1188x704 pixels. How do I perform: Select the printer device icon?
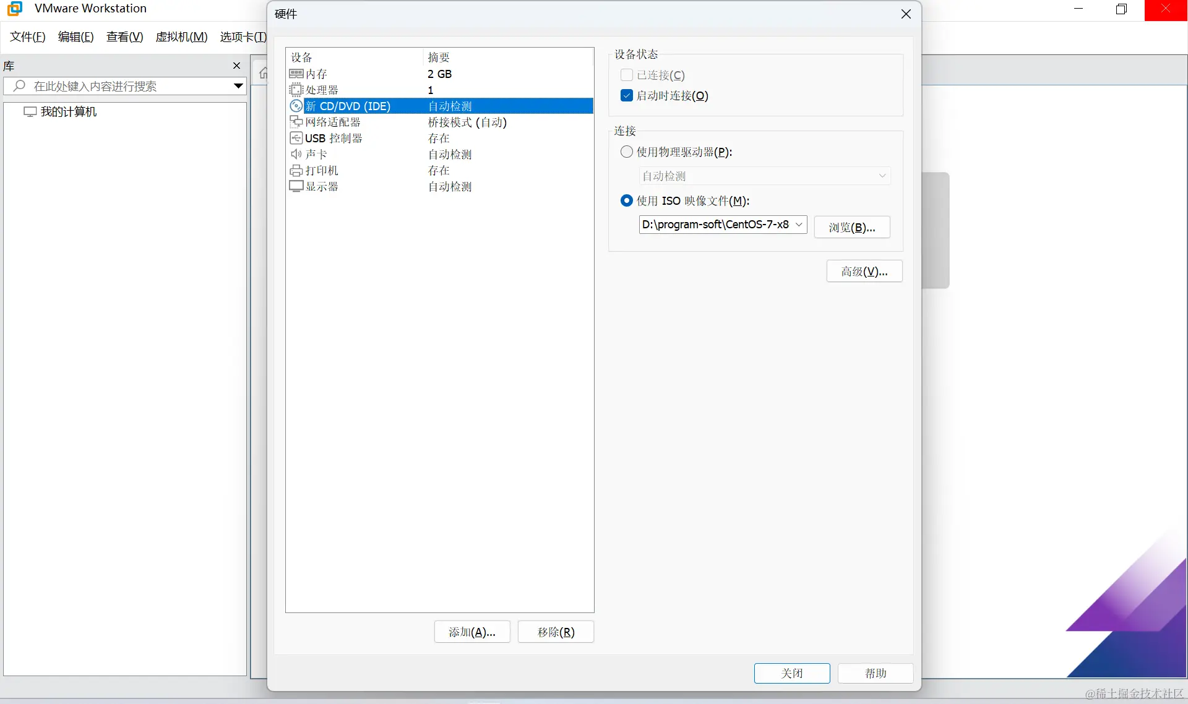click(x=296, y=170)
